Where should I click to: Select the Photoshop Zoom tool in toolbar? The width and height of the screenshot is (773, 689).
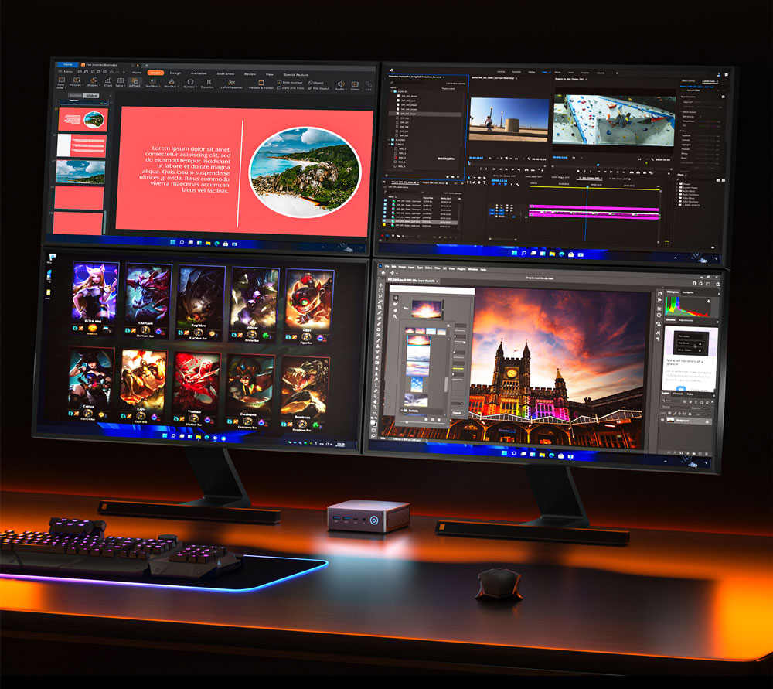[x=376, y=408]
